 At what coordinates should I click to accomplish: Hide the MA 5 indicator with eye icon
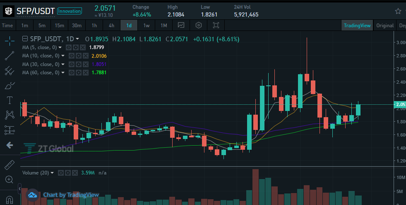point(69,47)
